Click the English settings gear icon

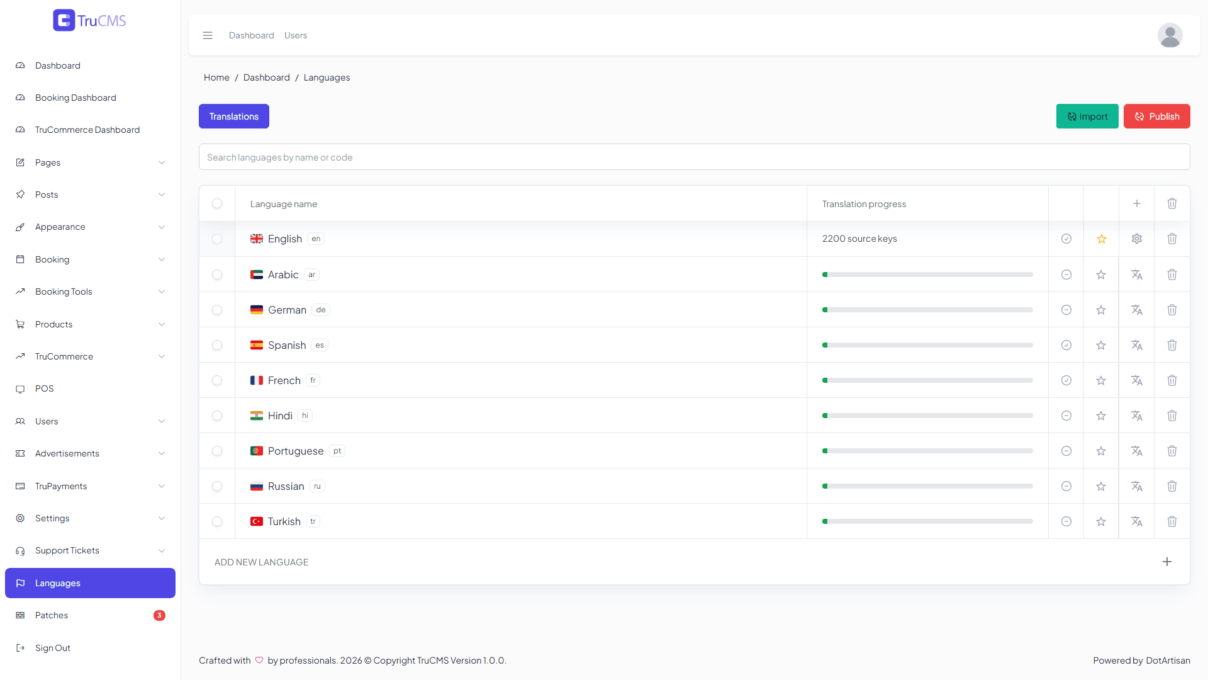click(1136, 239)
